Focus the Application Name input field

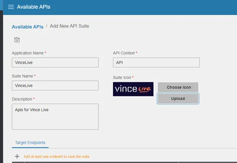click(55, 62)
